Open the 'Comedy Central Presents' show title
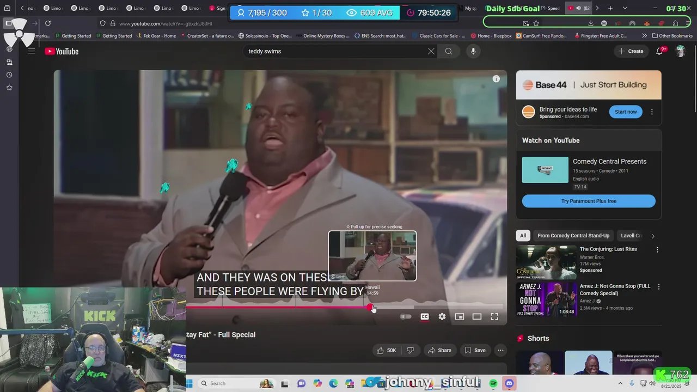The height and width of the screenshot is (392, 697). coord(609,162)
